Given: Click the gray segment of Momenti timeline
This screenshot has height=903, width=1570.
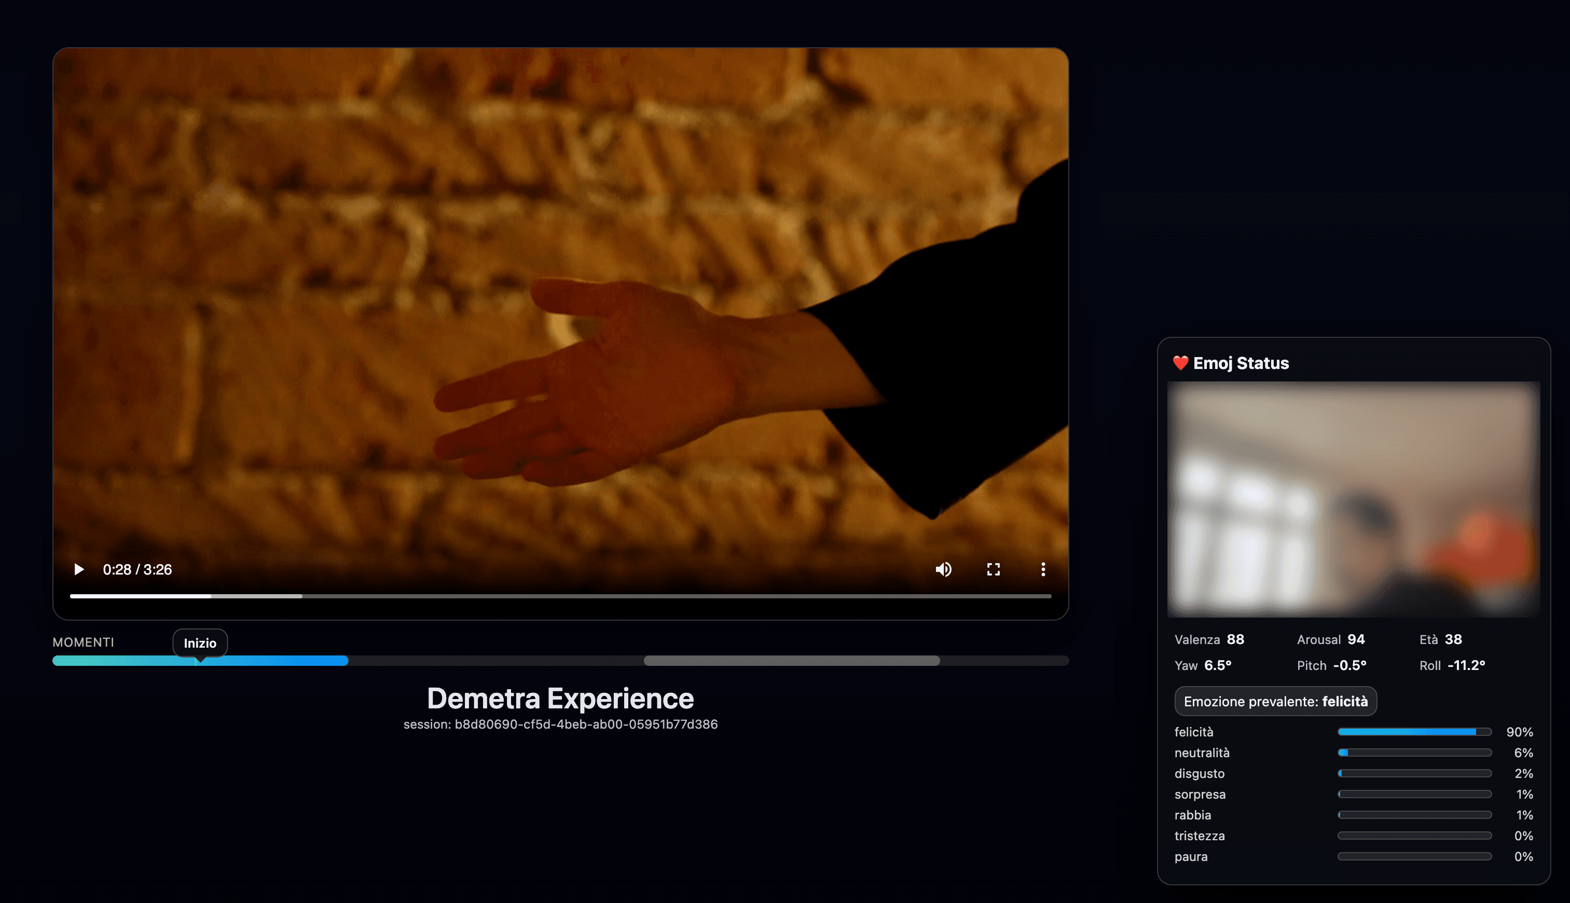Looking at the screenshot, I should [791, 661].
